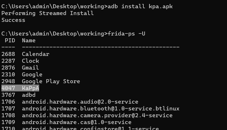
Task: Click the android.hardware.audio@2.0-service entry
Action: tap(80, 102)
